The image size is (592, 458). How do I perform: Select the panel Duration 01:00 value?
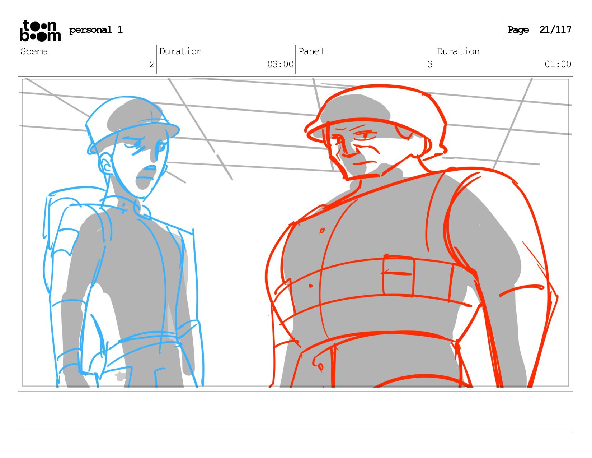click(558, 64)
